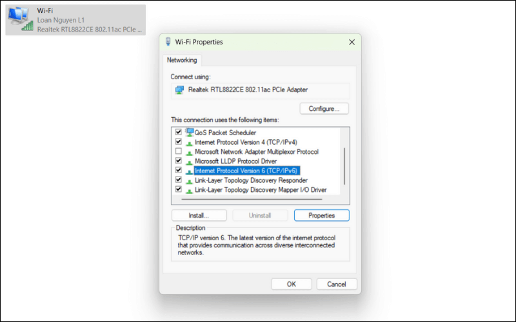
Task: Click the TCP/IPv6 protocol icon
Action: [x=189, y=171]
